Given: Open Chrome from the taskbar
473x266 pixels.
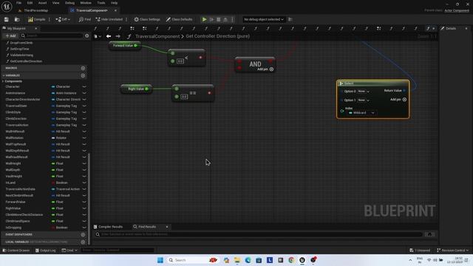Looking at the screenshot, I should pyautogui.click(x=291, y=260).
